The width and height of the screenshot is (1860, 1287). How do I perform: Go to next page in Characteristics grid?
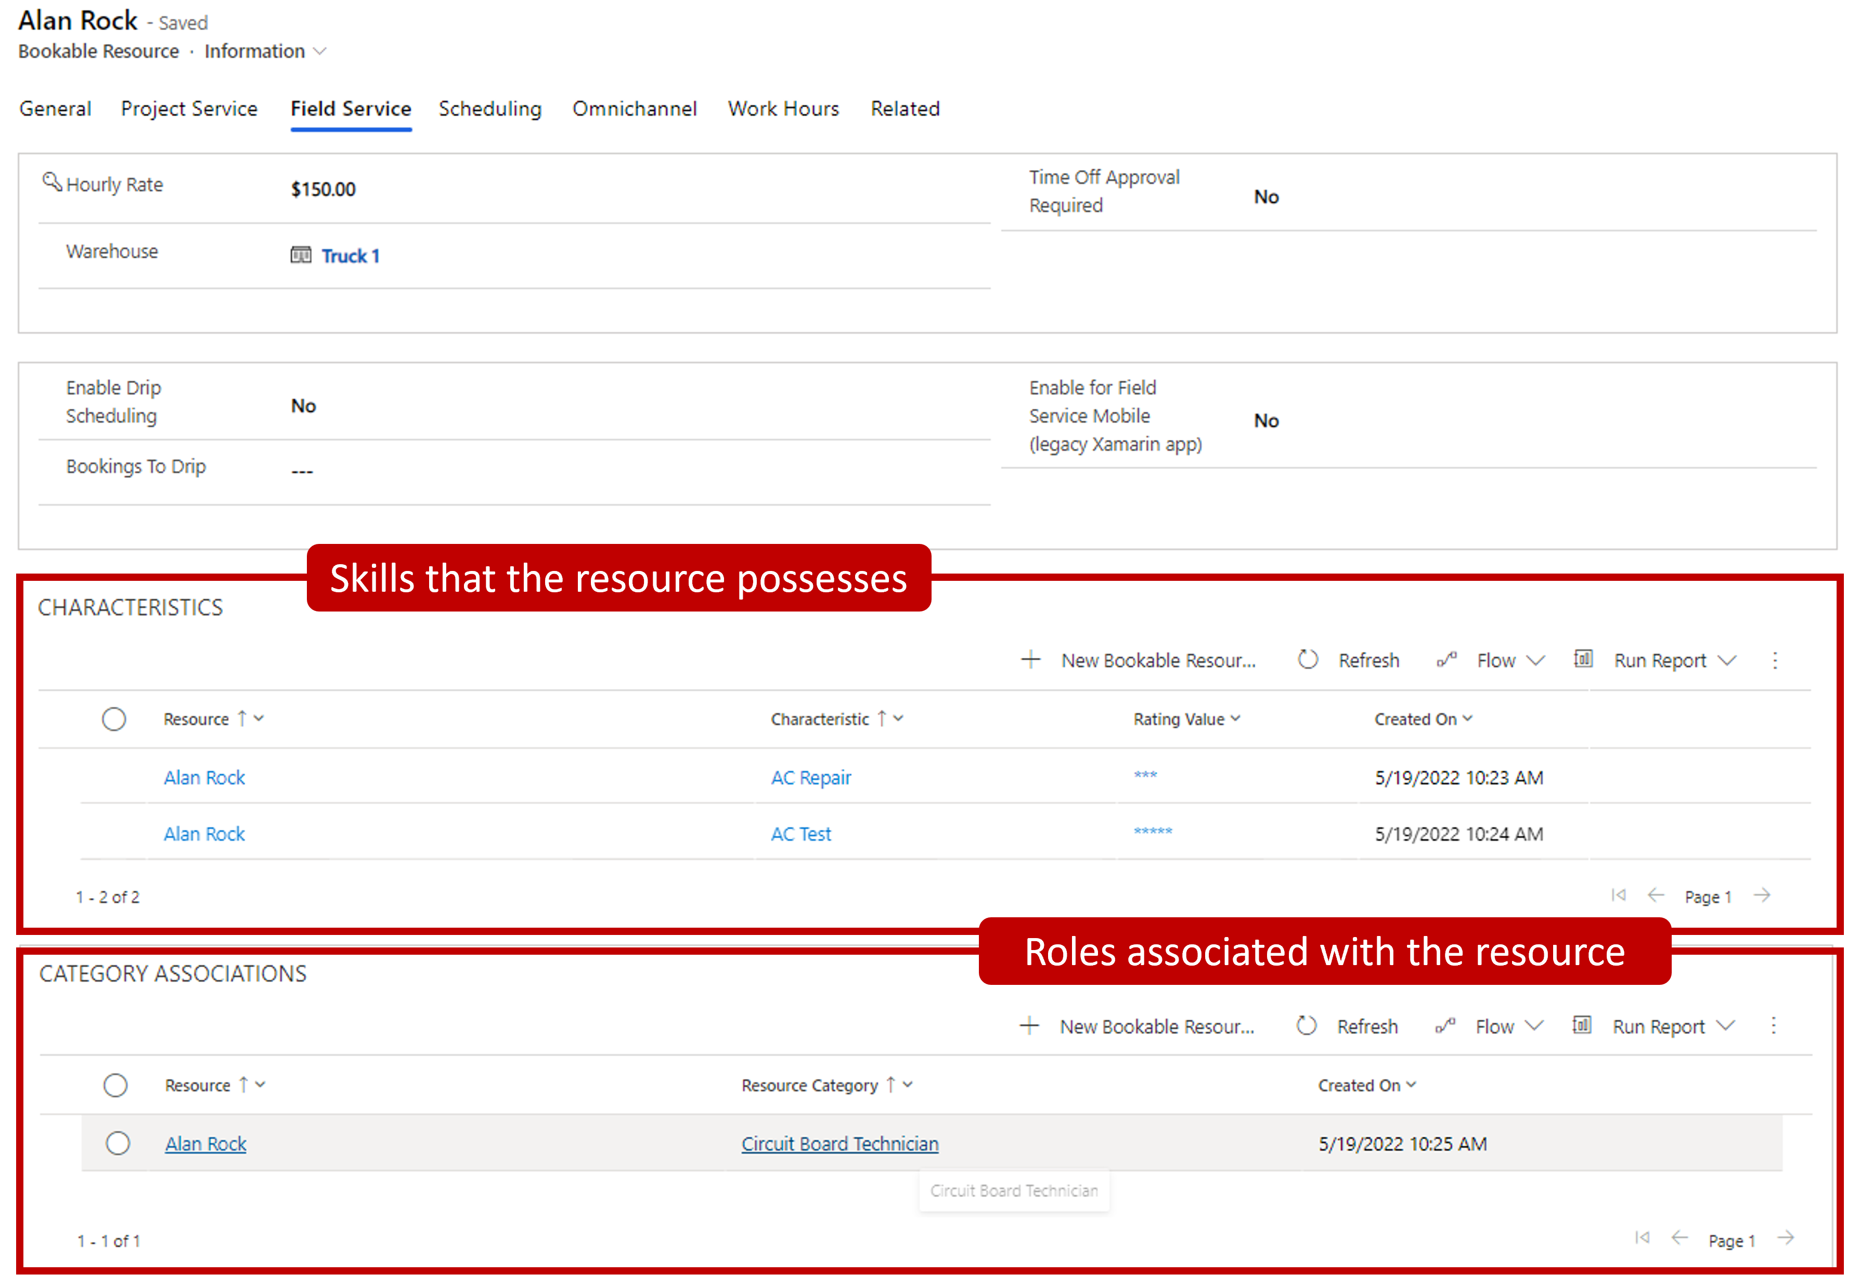1762,895
